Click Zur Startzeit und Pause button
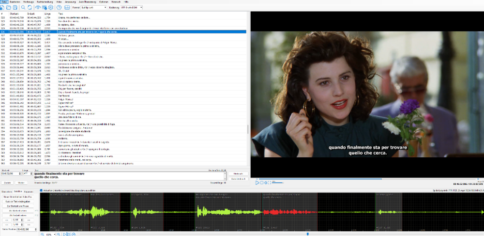Viewport: 484px width, 236px height. [18, 206]
